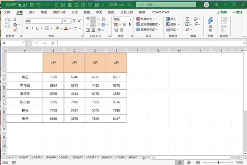Click the AutoSum sigma icon
Viewport: 247px width, 165px height.
[x=187, y=19]
